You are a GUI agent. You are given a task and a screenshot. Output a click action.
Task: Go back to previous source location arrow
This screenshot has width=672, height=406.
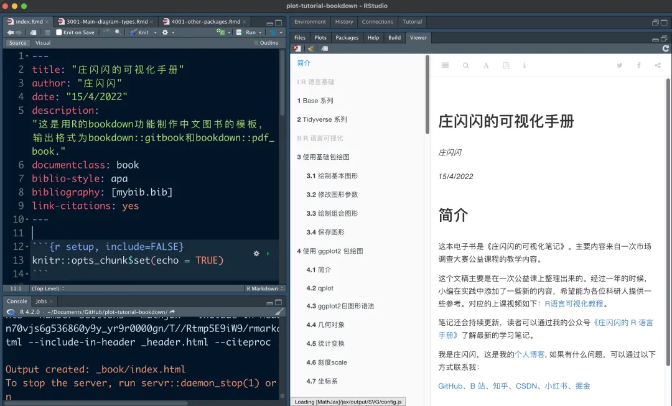pos(11,32)
